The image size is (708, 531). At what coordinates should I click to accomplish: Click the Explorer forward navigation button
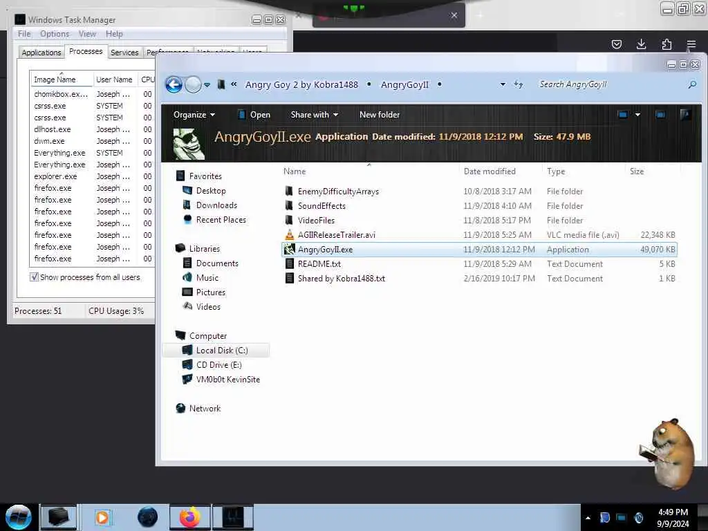pos(194,84)
